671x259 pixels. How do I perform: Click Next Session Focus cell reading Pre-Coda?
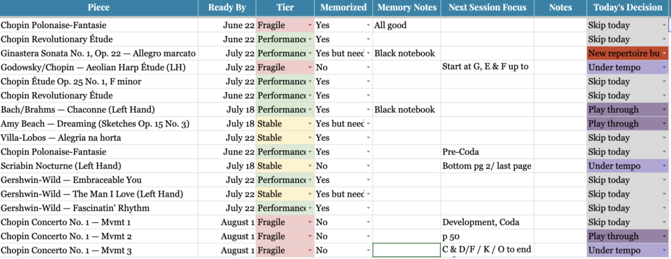[488, 152]
